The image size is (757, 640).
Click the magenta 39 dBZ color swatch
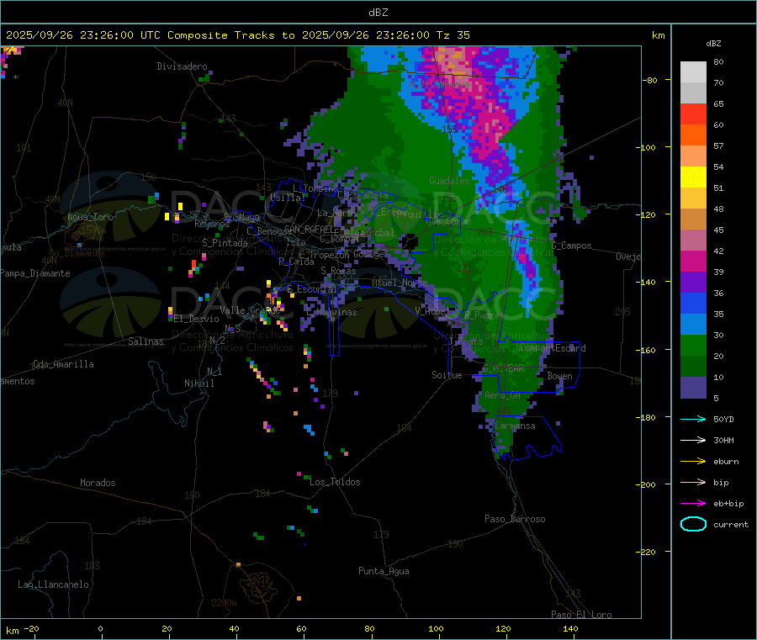point(693,261)
